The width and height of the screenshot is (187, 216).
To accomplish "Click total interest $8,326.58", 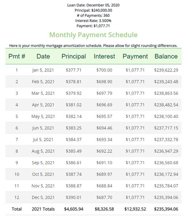I will coord(104,209).
